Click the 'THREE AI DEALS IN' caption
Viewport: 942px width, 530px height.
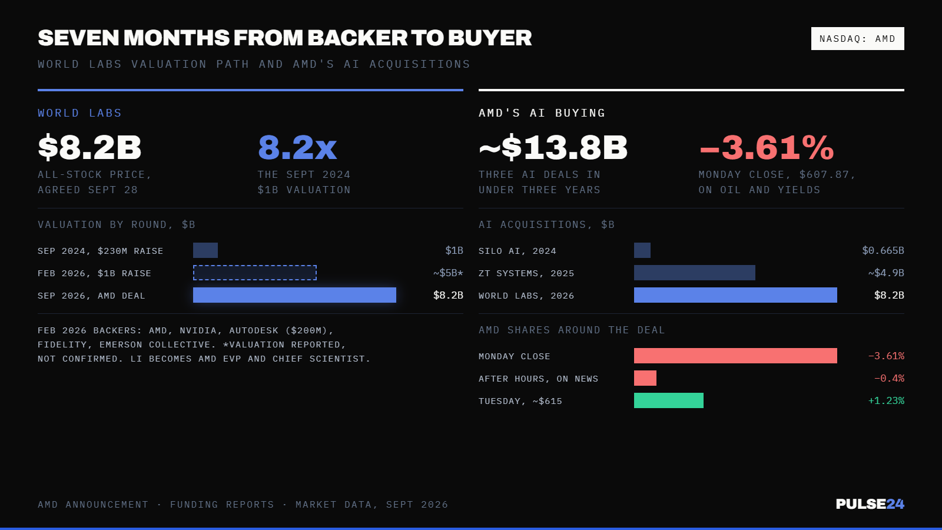point(539,175)
